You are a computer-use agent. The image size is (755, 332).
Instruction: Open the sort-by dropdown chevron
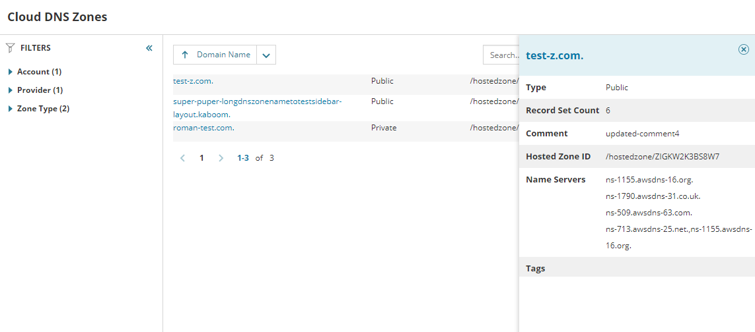(x=266, y=55)
